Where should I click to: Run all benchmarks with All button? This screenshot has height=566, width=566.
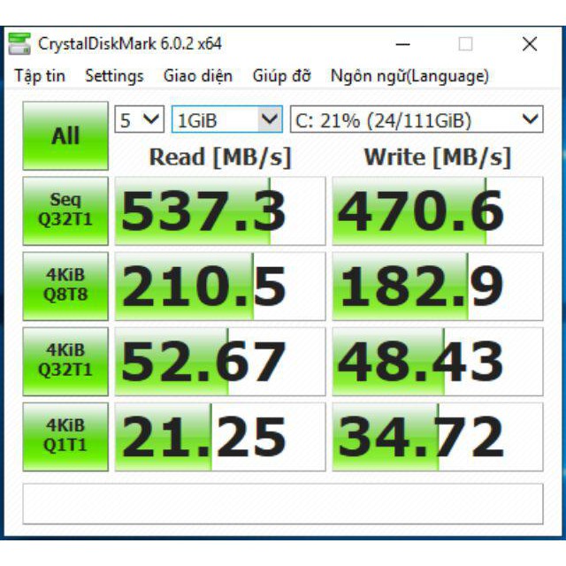[x=65, y=136]
